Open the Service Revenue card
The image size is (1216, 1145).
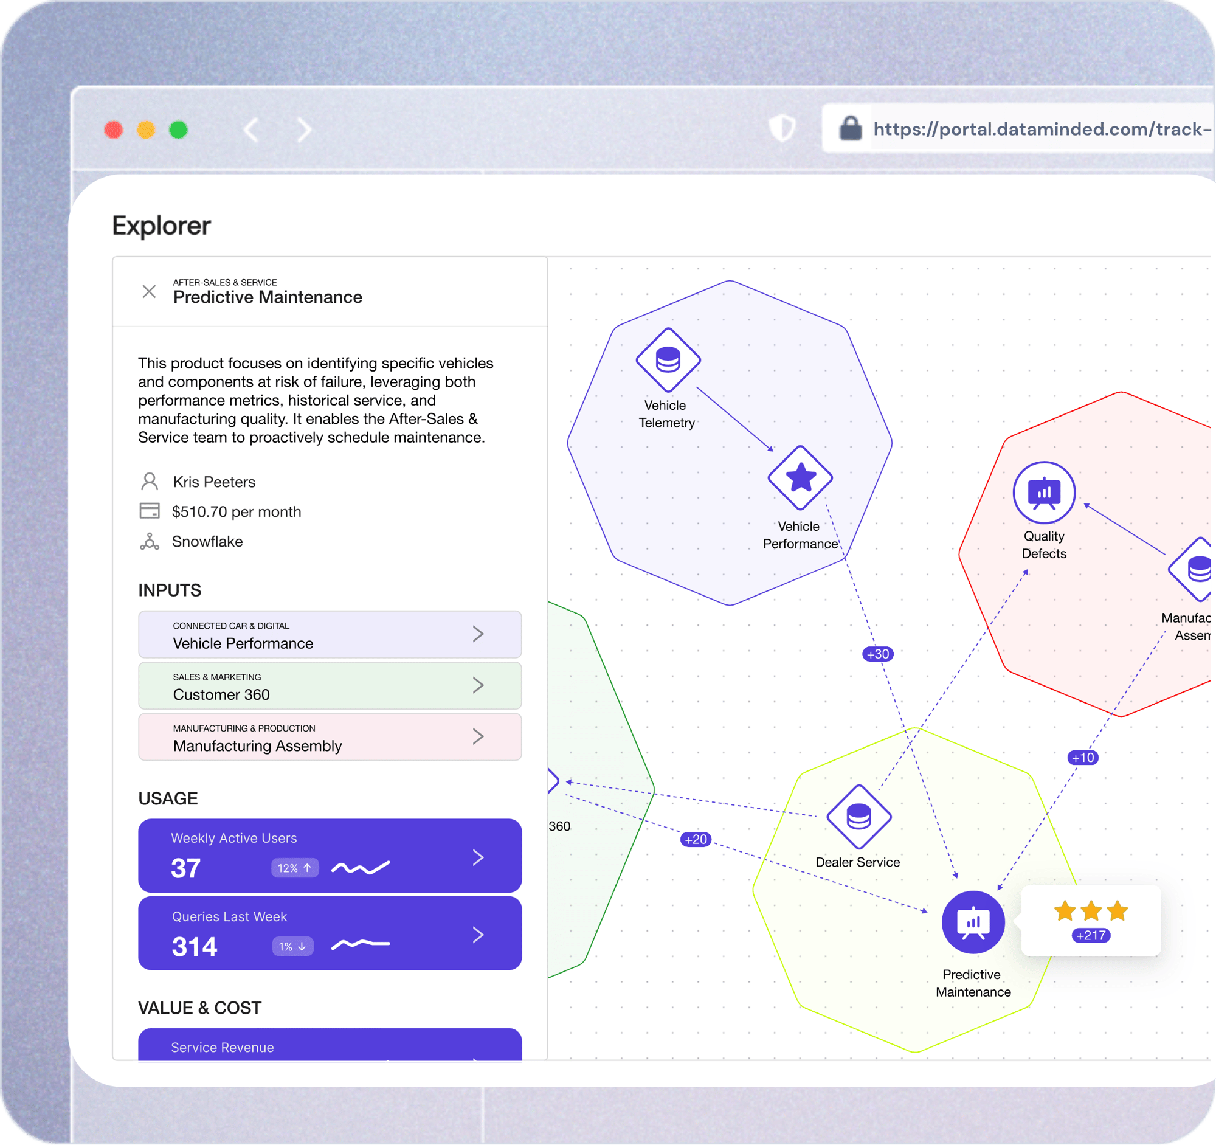point(330,1046)
